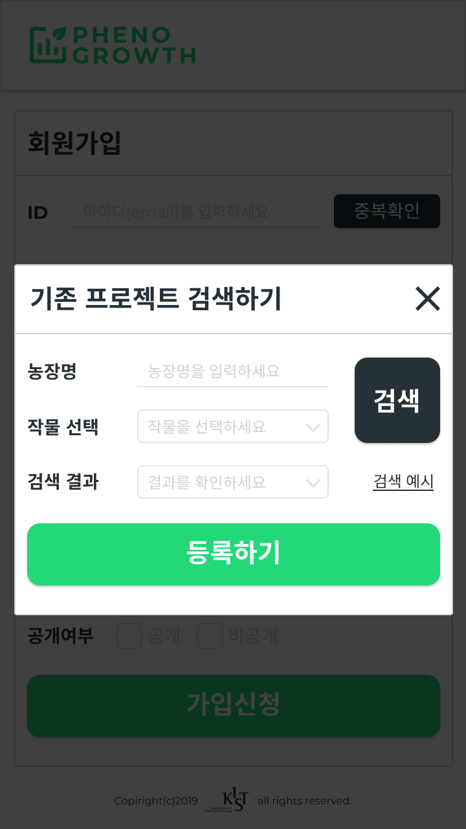Click the 중복확인 button next to ID

tap(386, 211)
